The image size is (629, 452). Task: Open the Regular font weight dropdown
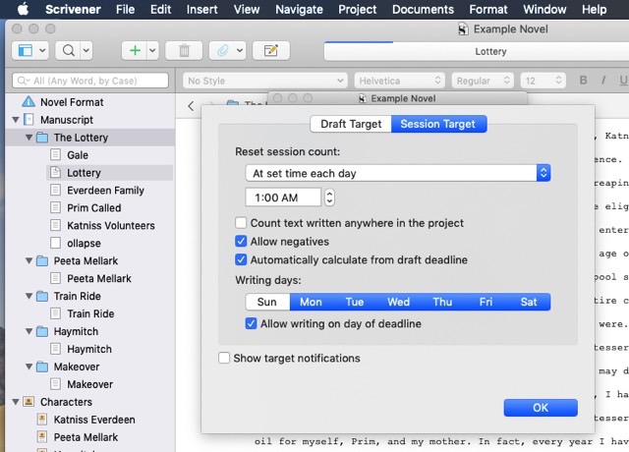(x=483, y=81)
